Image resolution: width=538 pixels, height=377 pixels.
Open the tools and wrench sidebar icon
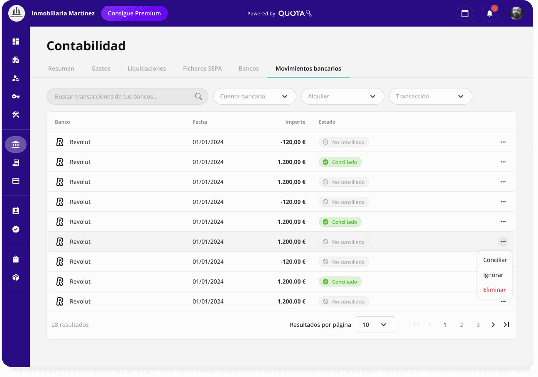pos(16,115)
